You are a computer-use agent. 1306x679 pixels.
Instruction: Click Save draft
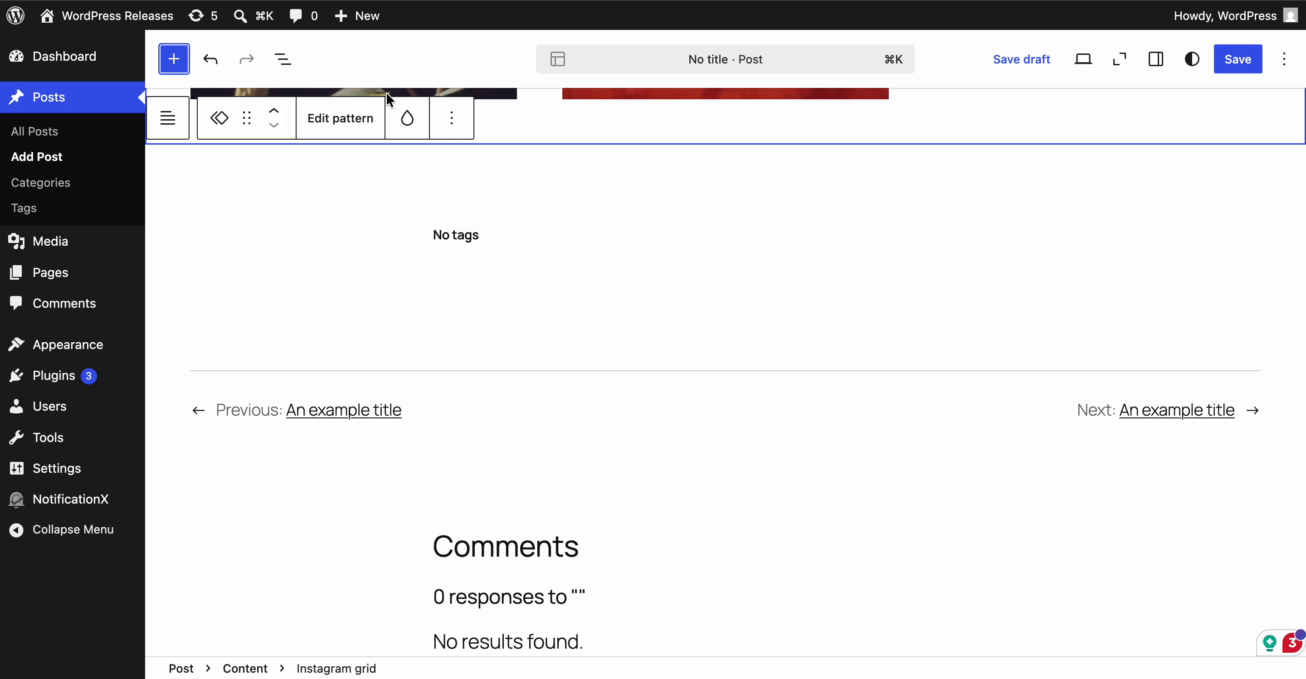click(1021, 59)
